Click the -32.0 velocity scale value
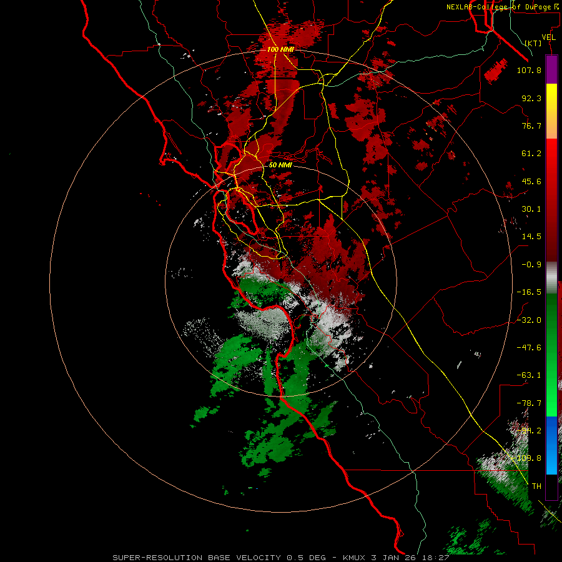Viewport: 562px width, 562px height. coord(529,320)
